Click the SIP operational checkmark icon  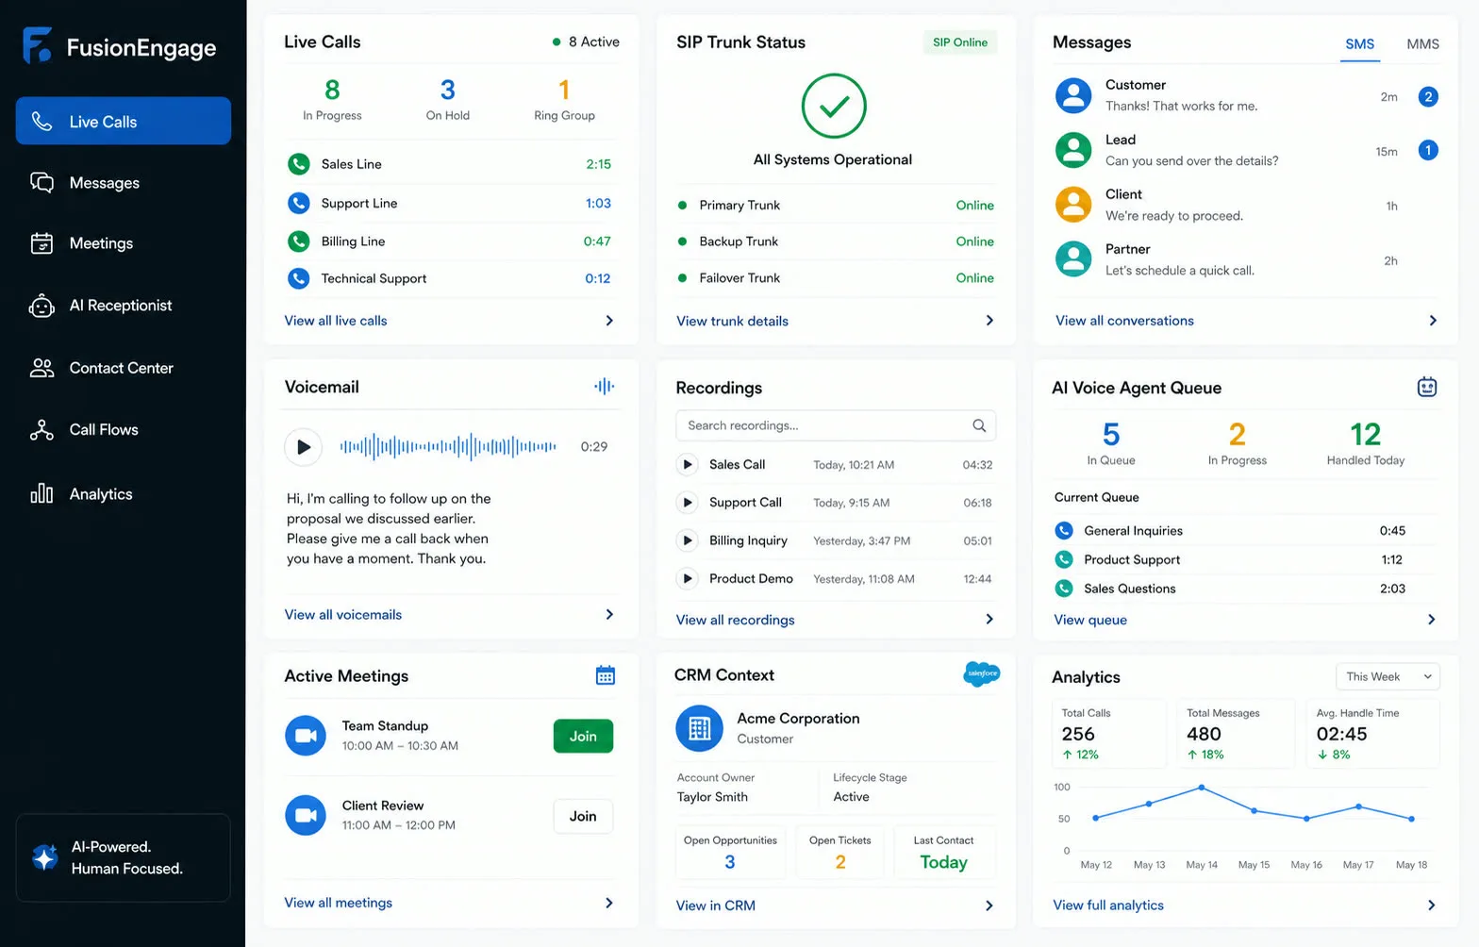834,107
